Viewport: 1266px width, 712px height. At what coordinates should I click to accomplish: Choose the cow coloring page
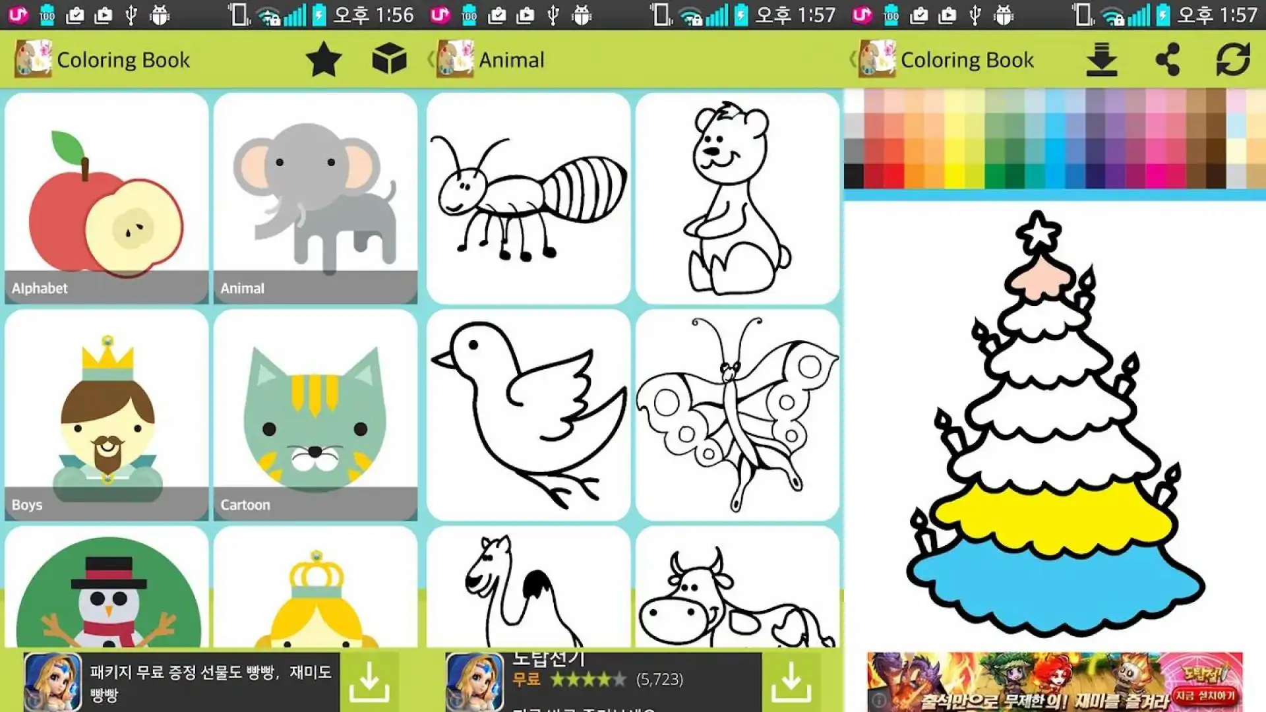[x=737, y=587]
